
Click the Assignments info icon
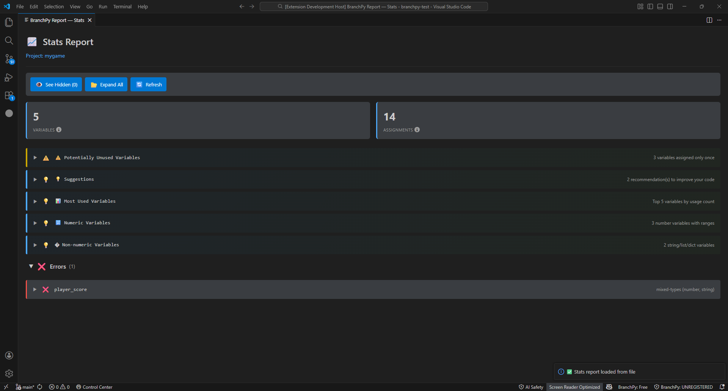[x=417, y=130]
